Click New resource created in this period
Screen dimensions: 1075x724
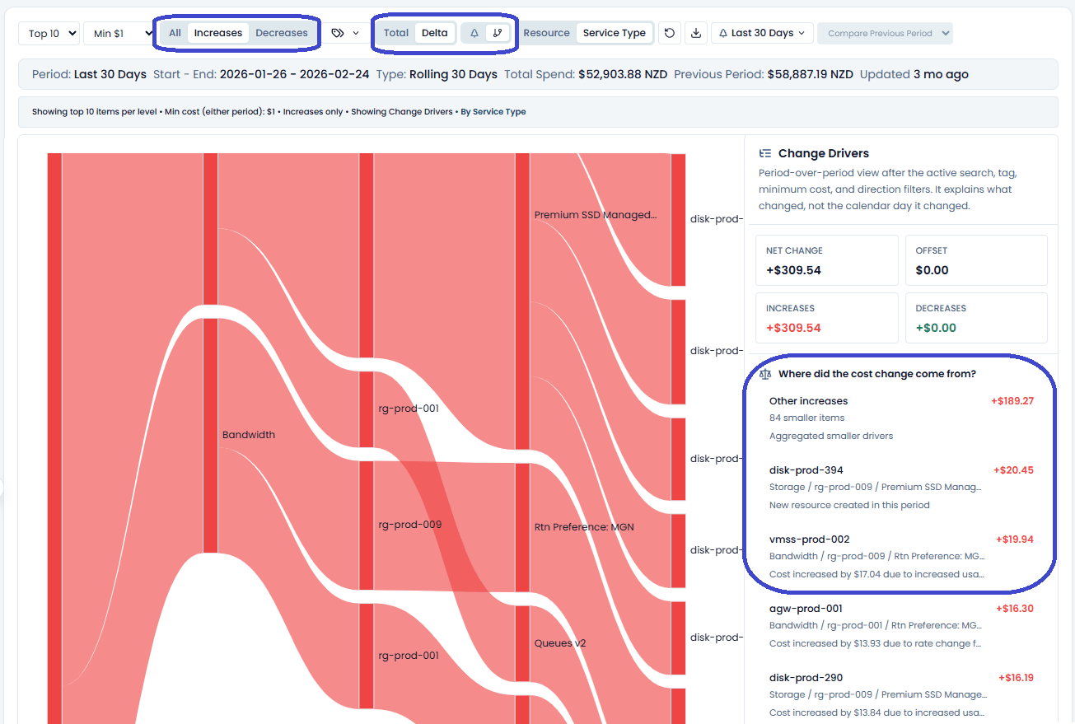[x=849, y=505]
